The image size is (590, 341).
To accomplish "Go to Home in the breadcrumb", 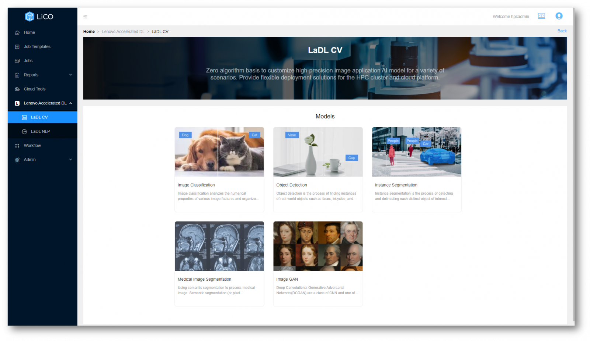I will pyautogui.click(x=89, y=32).
